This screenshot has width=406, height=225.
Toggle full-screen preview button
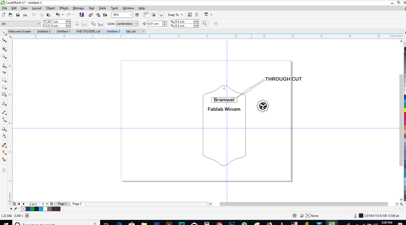(x=137, y=15)
